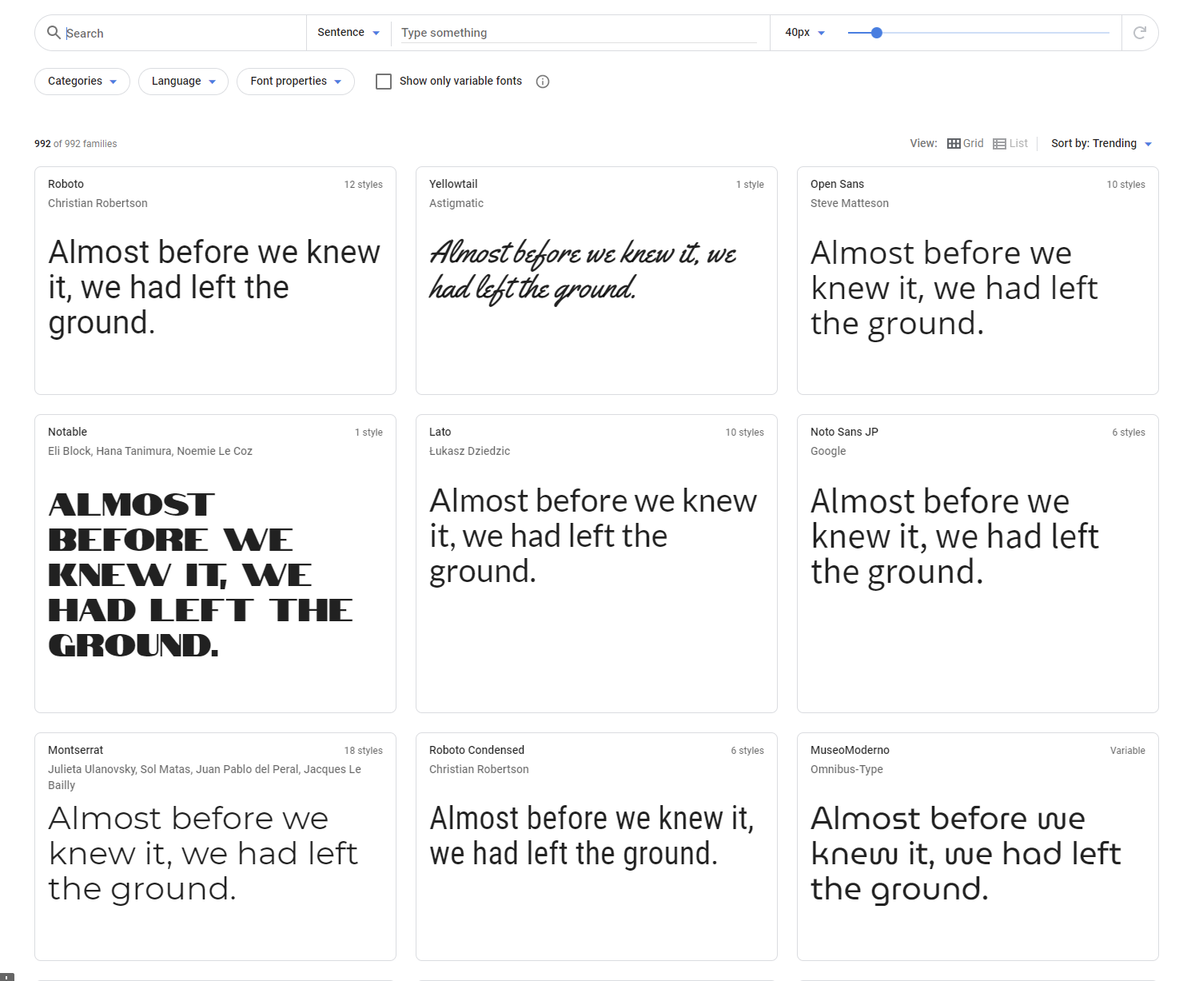Viewport: 1199px width, 981px height.
Task: Click Yellowtail script sample text
Action: tap(584, 272)
